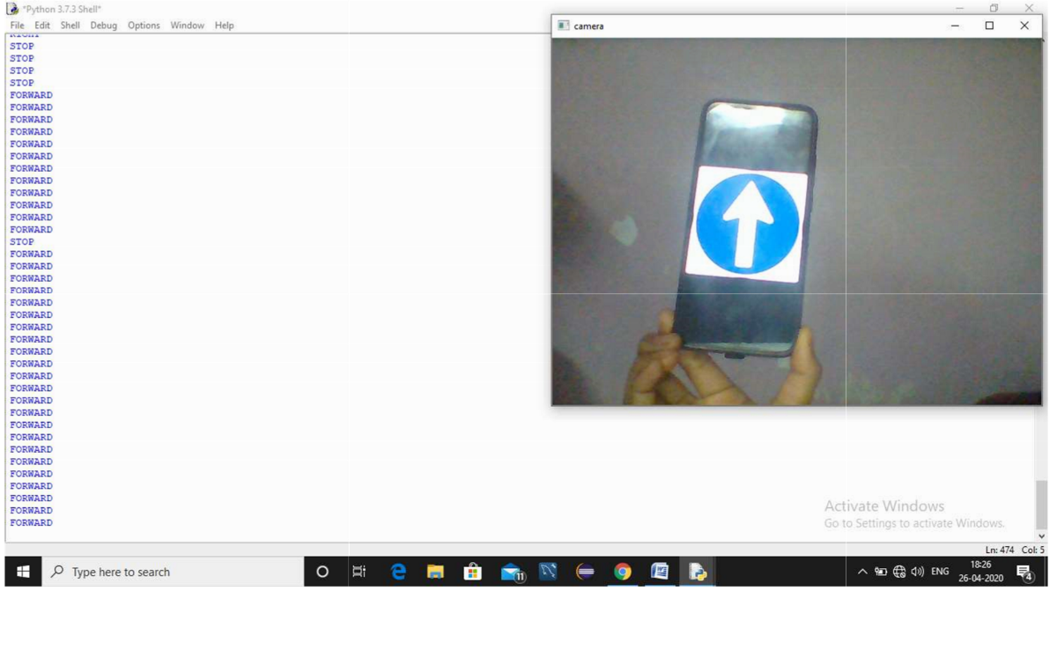The image size is (1057, 650).
Task: Open the Mail app in the taskbar
Action: click(511, 572)
